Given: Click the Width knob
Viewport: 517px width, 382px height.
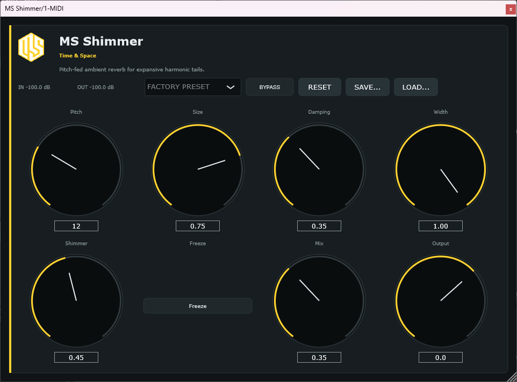Looking at the screenshot, I should pos(441,169).
